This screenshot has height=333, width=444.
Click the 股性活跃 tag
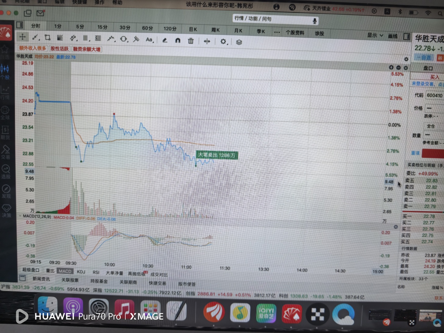[59, 49]
